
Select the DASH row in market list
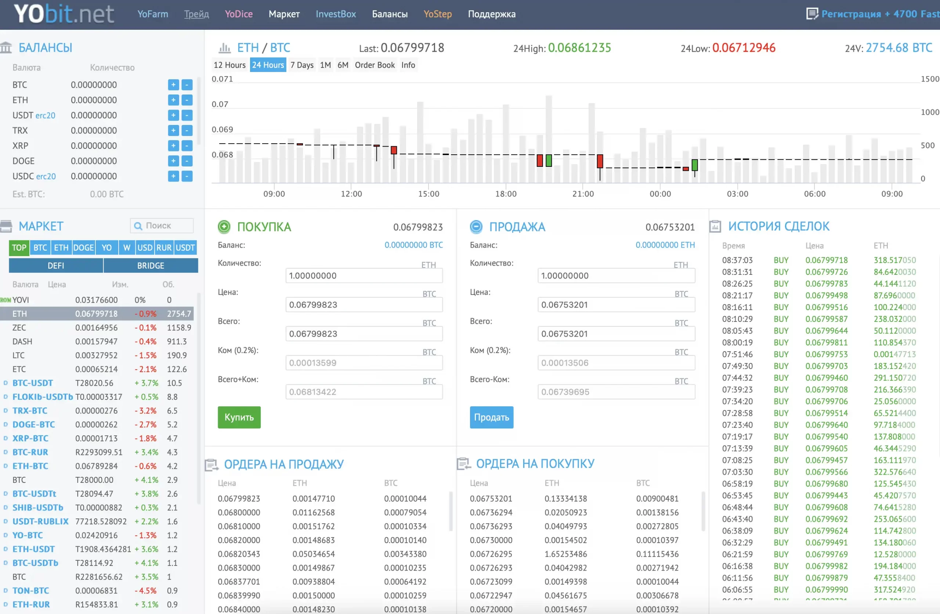click(97, 341)
